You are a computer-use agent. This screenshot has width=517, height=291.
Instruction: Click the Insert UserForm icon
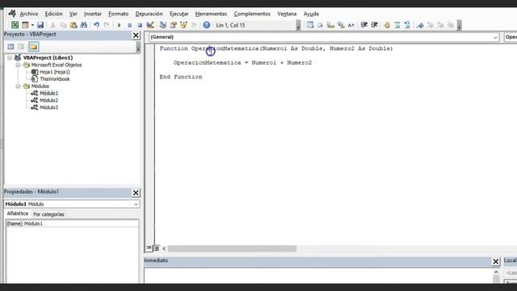(x=25, y=25)
